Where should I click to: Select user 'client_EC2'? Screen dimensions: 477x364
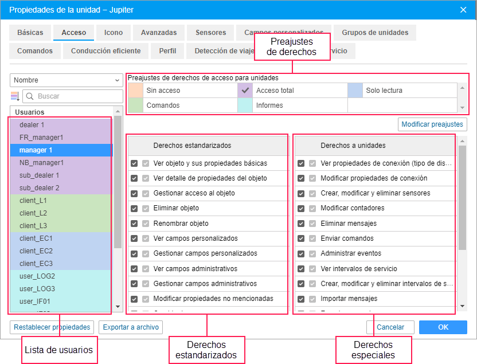61,251
